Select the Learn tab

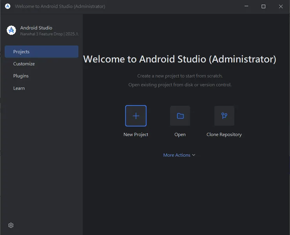pos(19,88)
